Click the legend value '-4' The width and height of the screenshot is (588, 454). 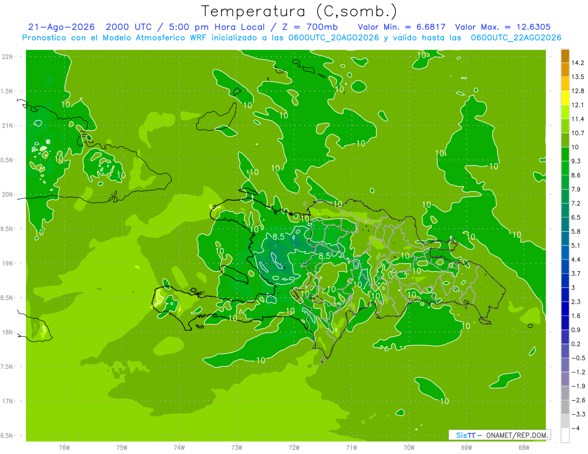coord(575,428)
